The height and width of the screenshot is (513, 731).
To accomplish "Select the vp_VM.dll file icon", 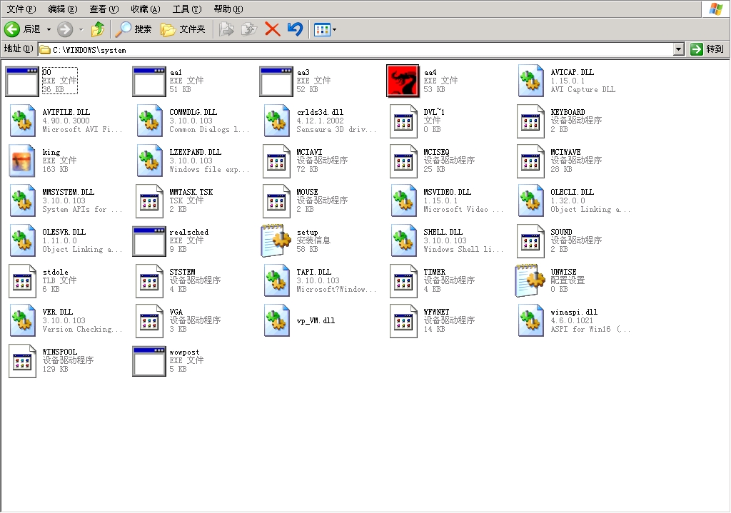I will (x=276, y=321).
